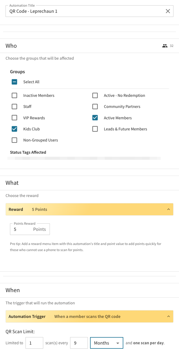The width and height of the screenshot is (179, 354).
Task: Check the Staff group checkbox
Action: pyautogui.click(x=14, y=107)
